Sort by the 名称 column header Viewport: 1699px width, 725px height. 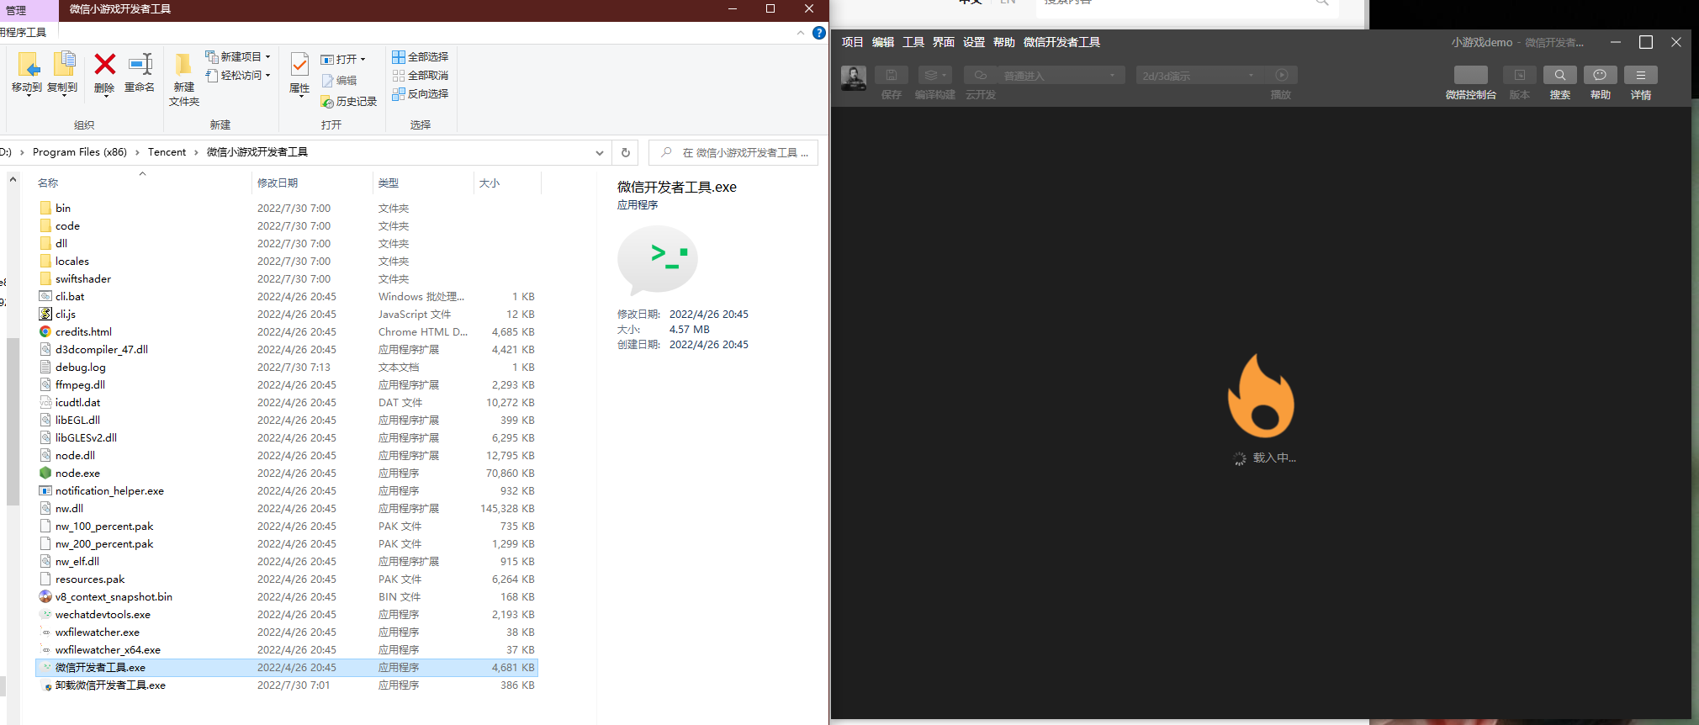48,183
